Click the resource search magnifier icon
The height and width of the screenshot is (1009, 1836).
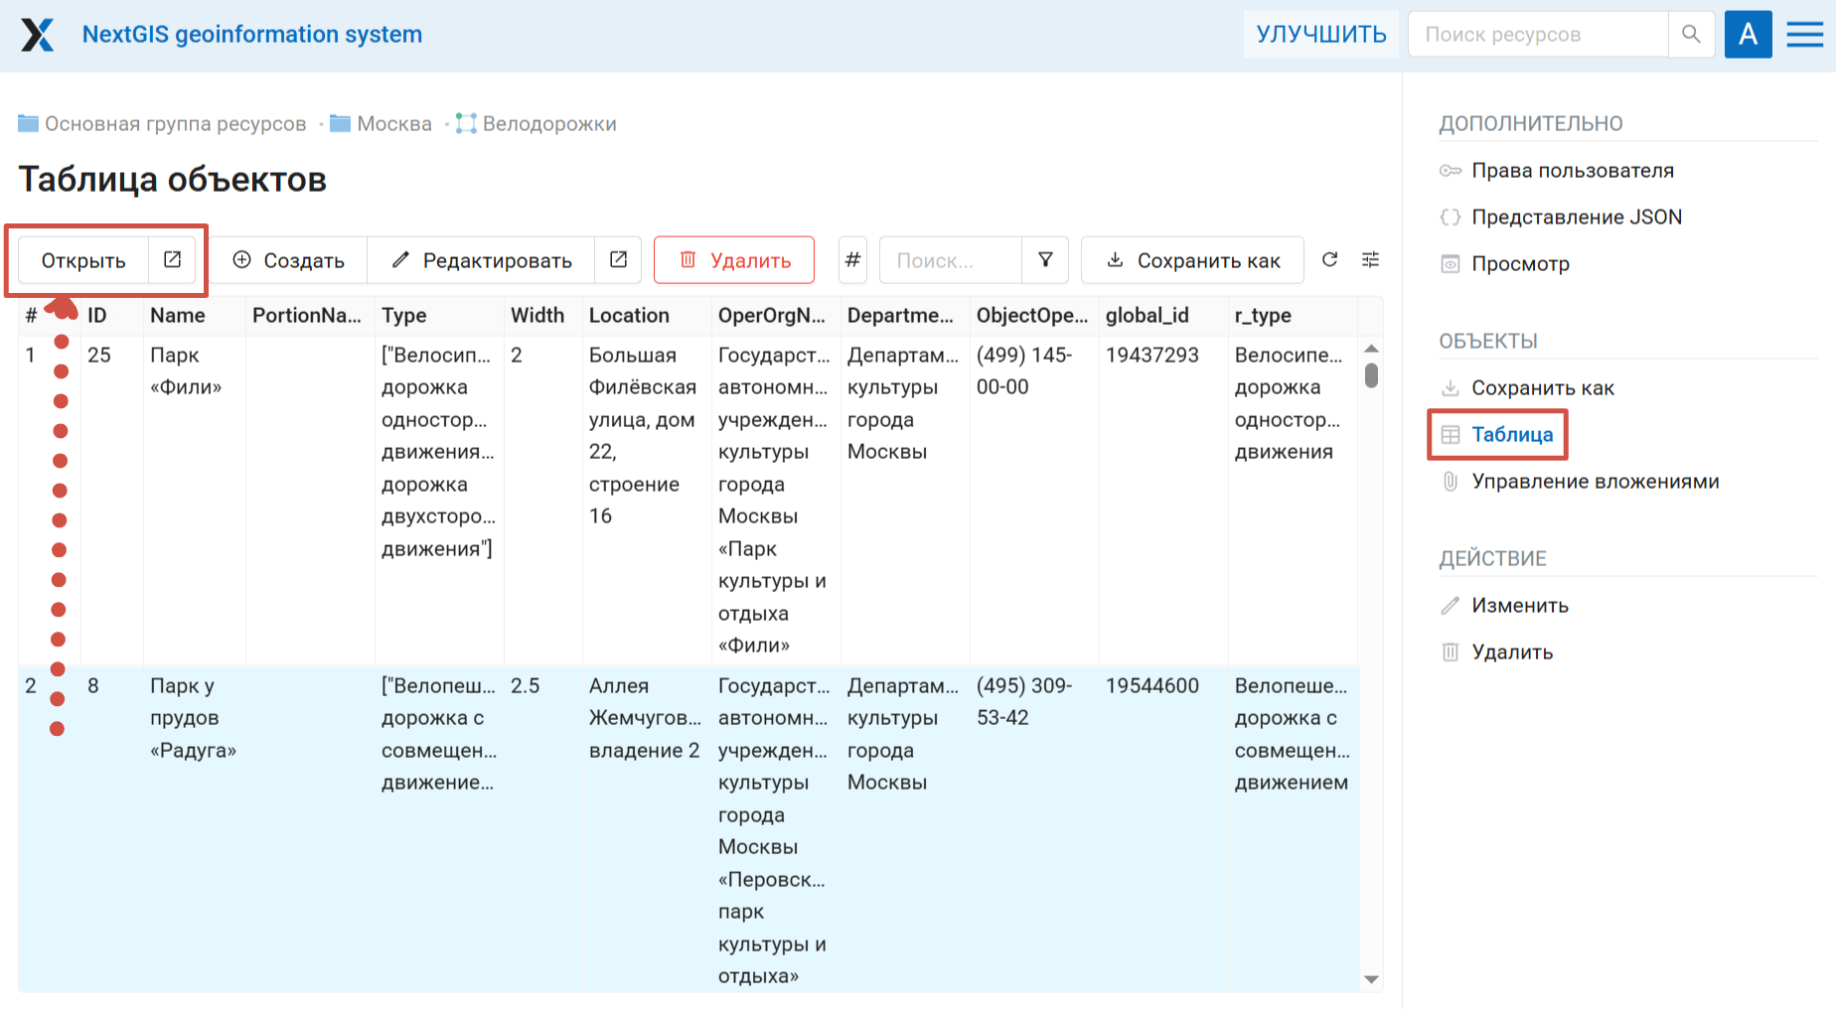1691,35
